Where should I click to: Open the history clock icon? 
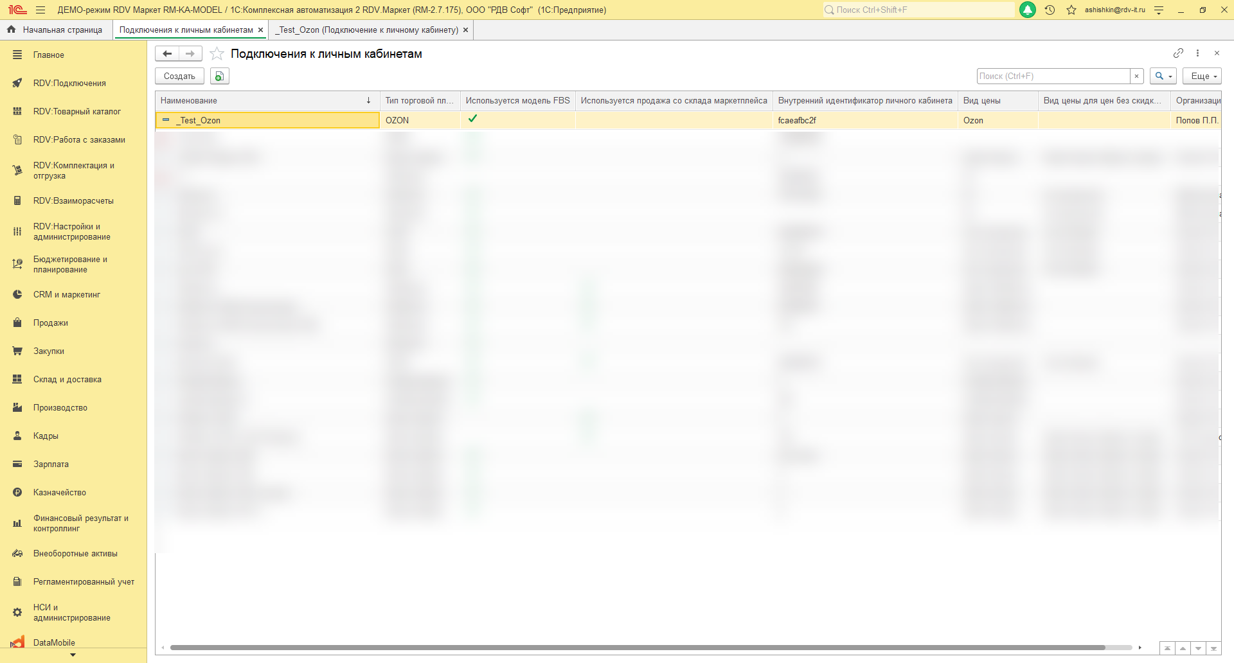click(1050, 10)
